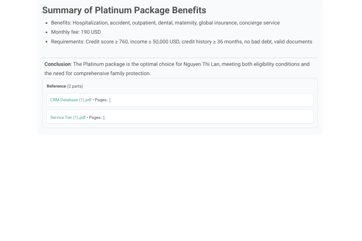Viewport: 362px width, 241px height.
Task: Click the Monthly fee bullet line
Action: coord(76,32)
